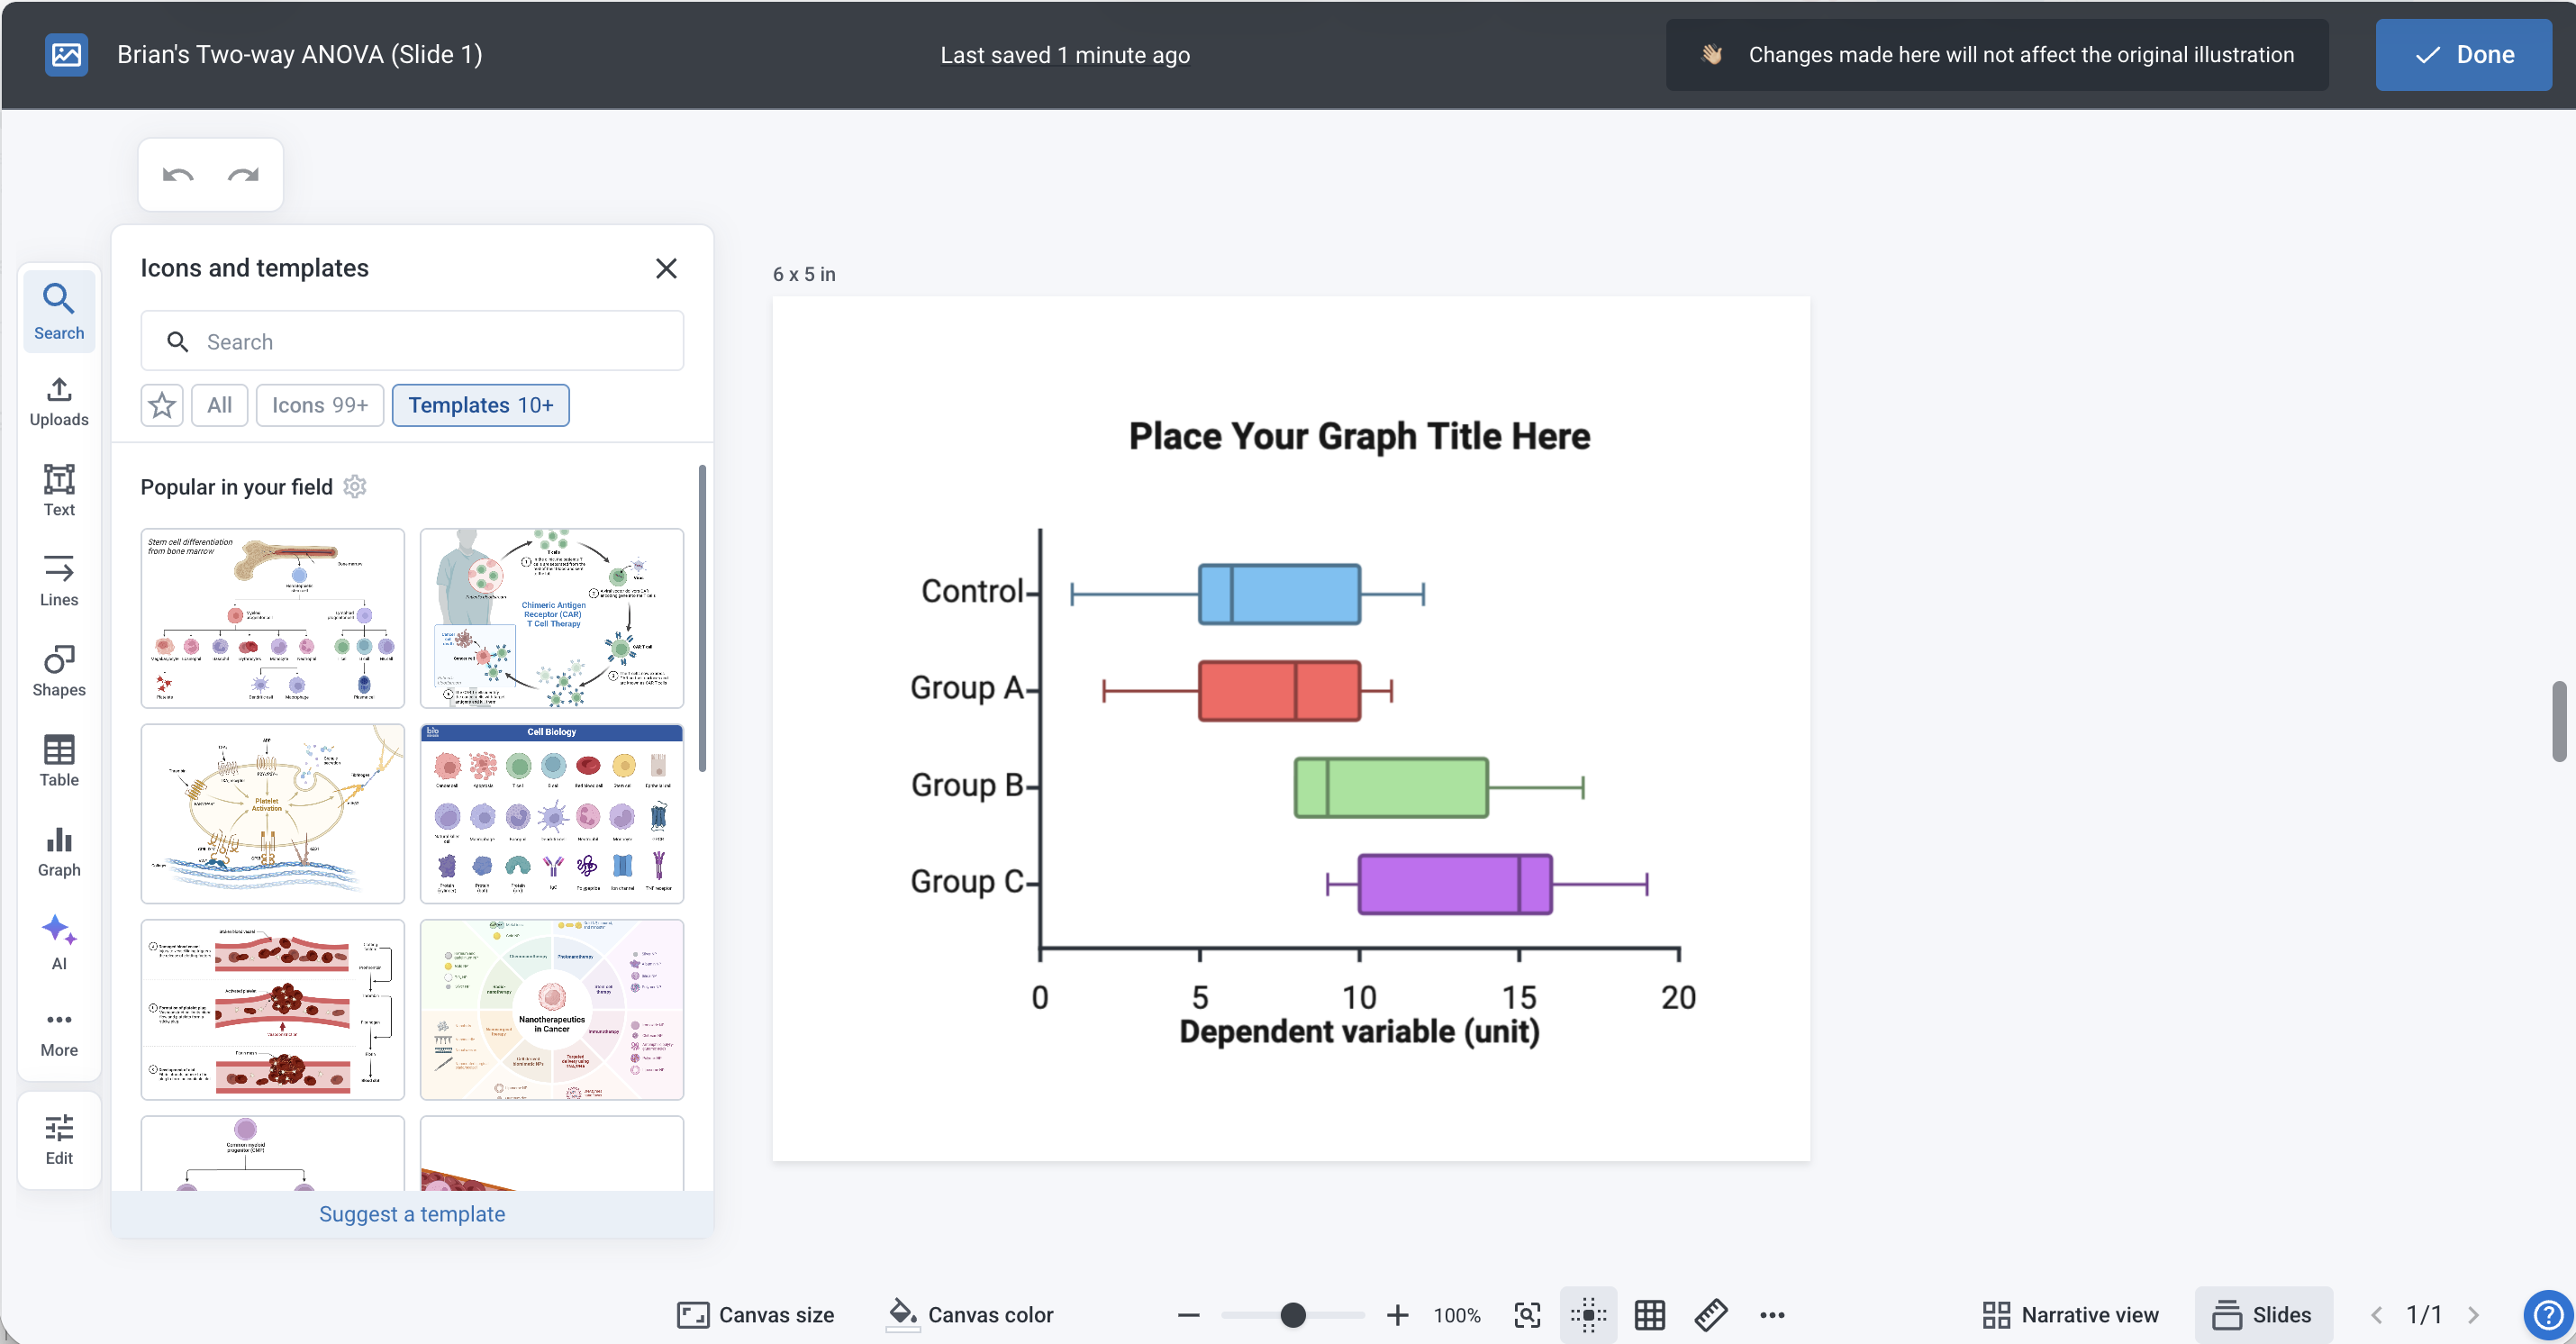2576x1344 pixels.
Task: Click the Done button
Action: click(x=2463, y=55)
